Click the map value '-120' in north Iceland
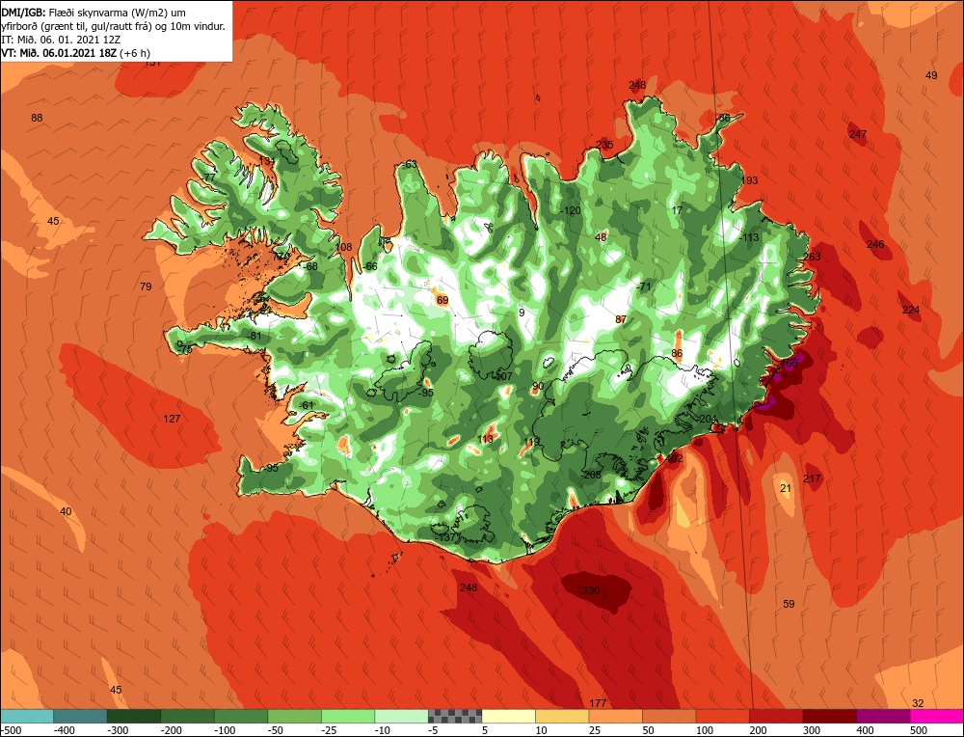Image resolution: width=964 pixels, height=737 pixels. coord(571,211)
